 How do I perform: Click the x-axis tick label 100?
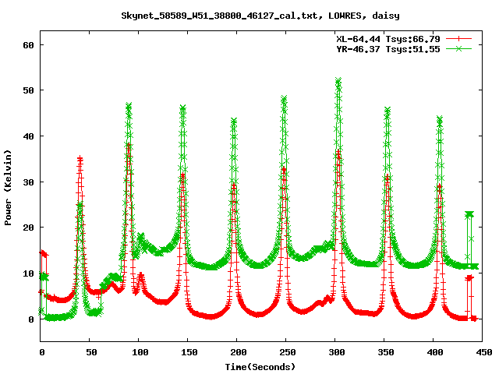pos(140,352)
